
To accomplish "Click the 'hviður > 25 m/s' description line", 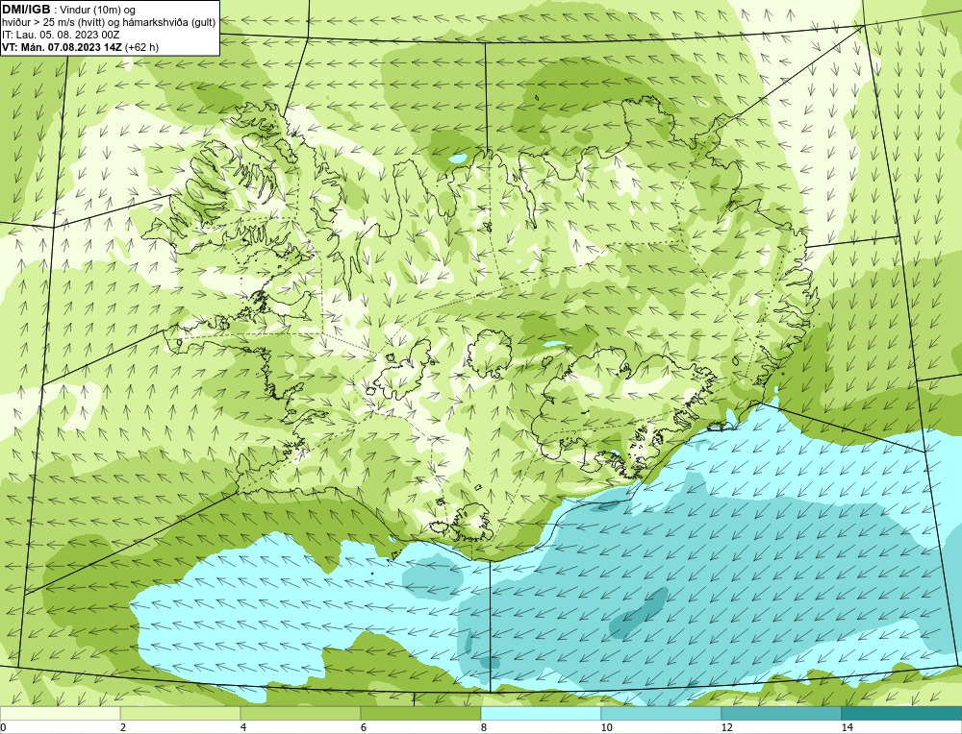I will (109, 22).
